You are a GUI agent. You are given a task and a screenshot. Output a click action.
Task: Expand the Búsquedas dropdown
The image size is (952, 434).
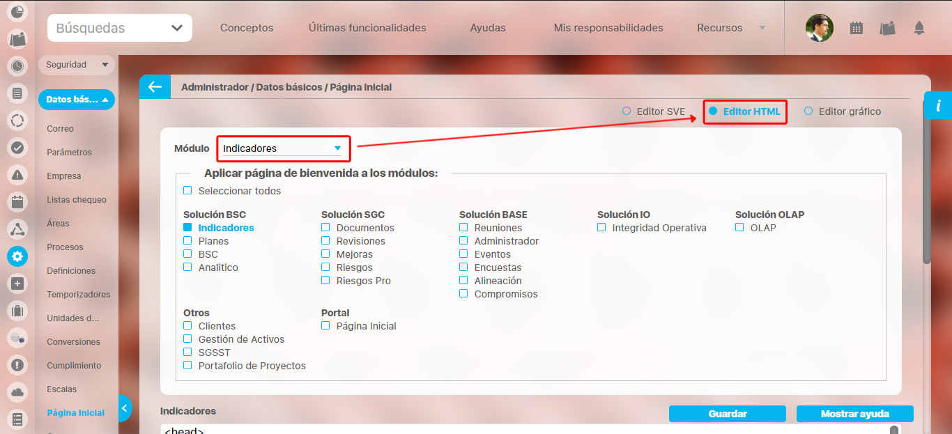(119, 29)
